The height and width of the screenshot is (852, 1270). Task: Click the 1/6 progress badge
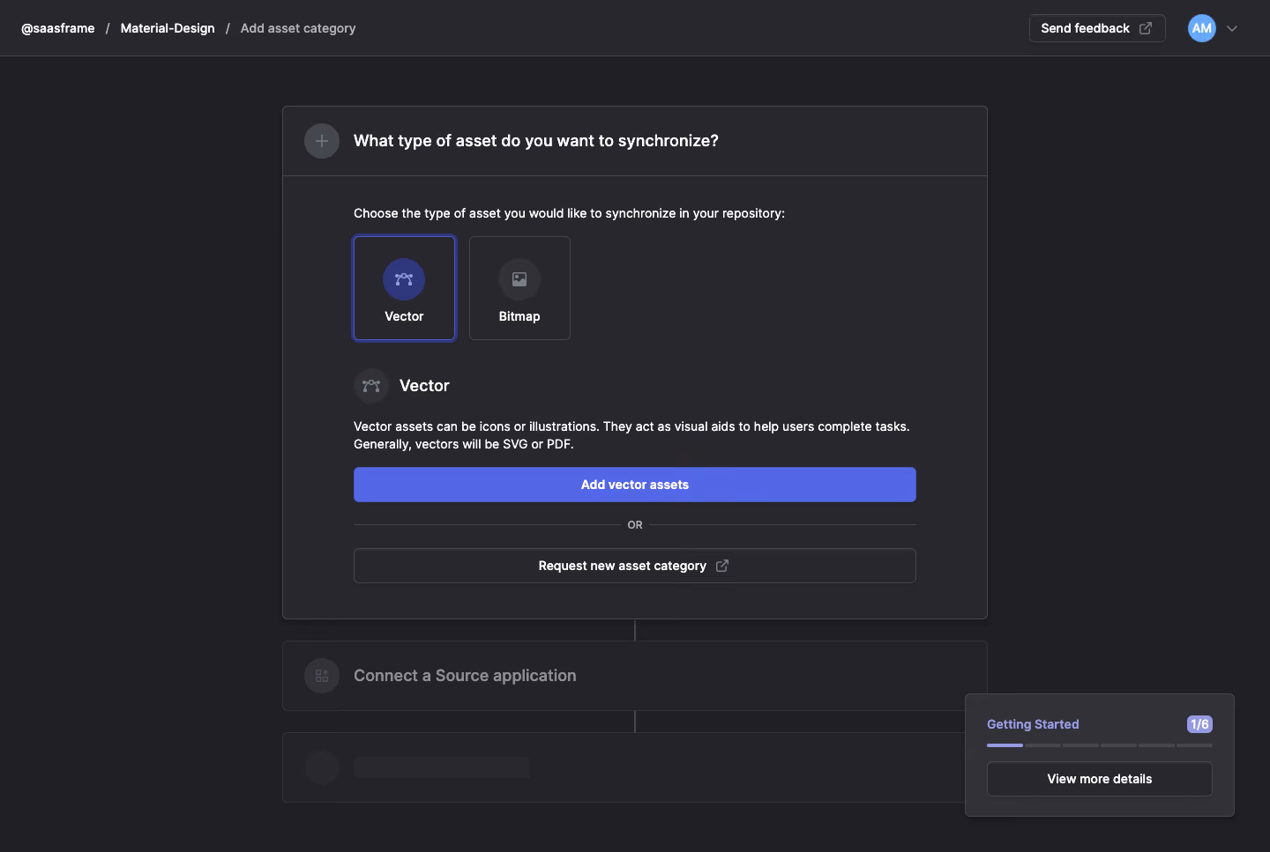(1199, 724)
